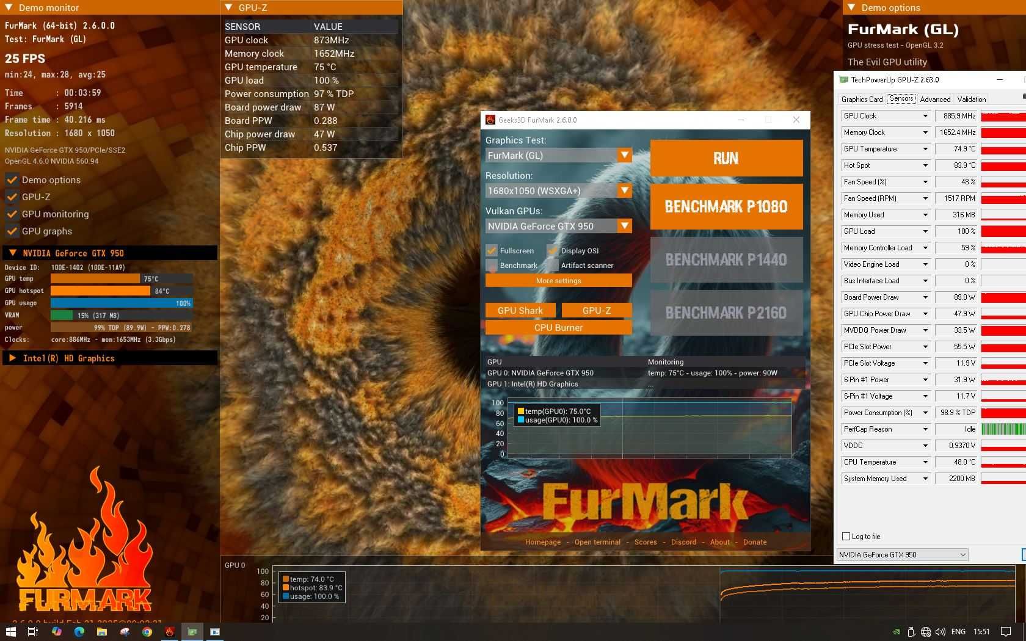Open Google Chrome from the taskbar
This screenshot has width=1026, height=641.
click(x=147, y=632)
